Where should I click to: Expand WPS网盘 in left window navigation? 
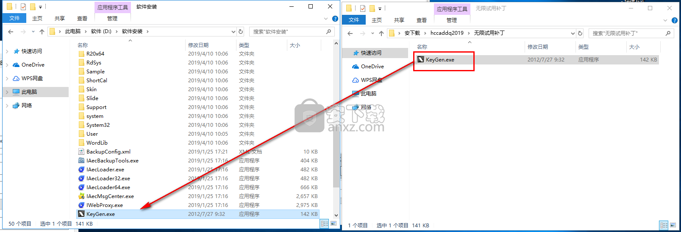[7, 78]
